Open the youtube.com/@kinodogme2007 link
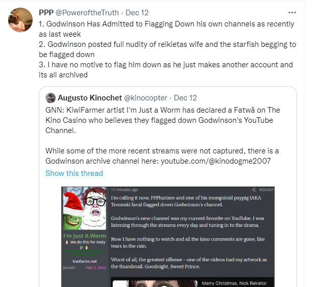Viewport: 318px width, 287px height. click(x=215, y=161)
